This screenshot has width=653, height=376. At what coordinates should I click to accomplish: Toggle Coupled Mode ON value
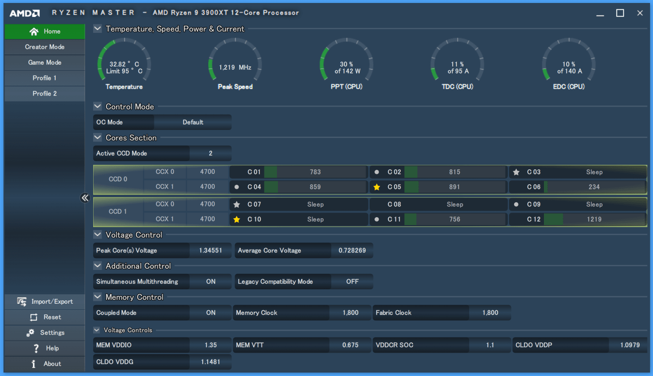pos(211,313)
